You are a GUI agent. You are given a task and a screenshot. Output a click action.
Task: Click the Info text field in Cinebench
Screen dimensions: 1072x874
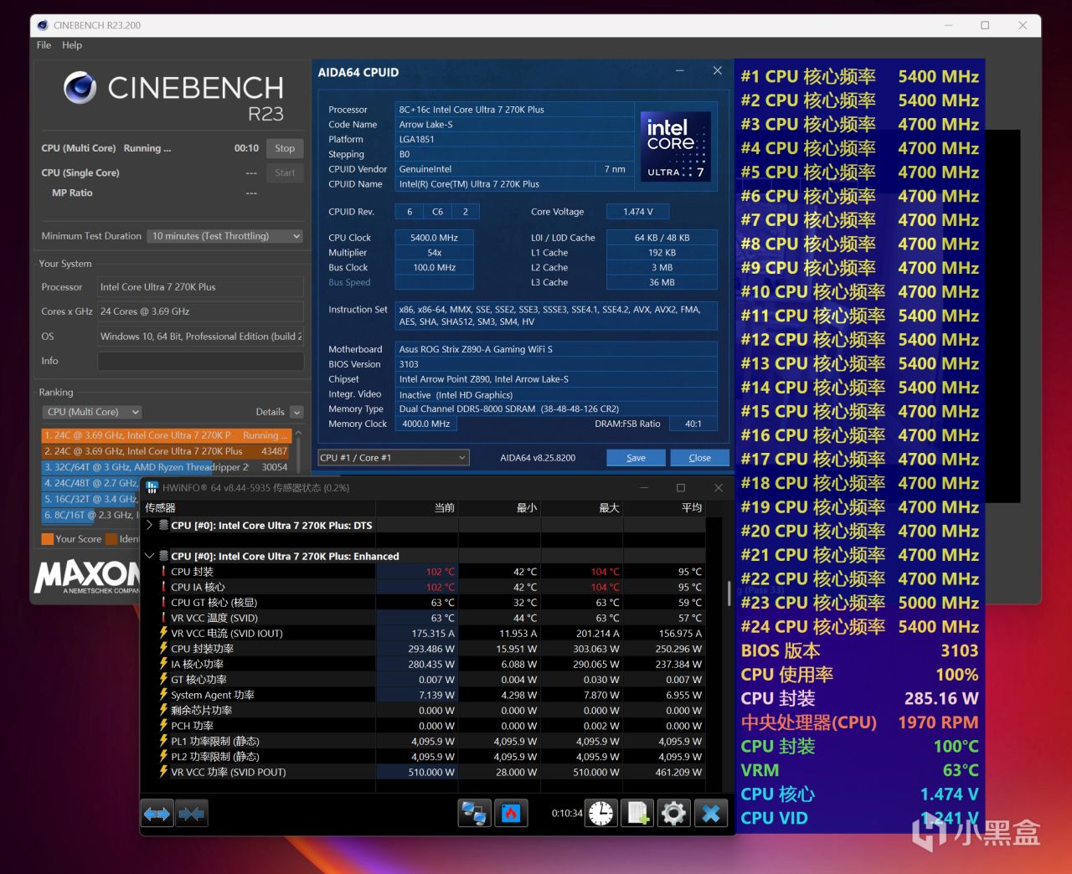tap(200, 361)
